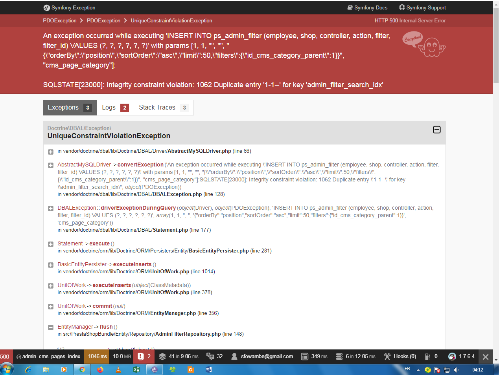Switch to the Exceptions tab

pos(70,108)
